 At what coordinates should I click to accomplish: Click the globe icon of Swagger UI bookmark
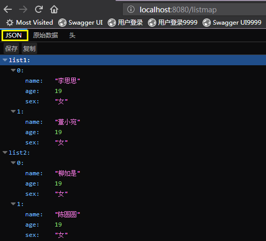62,23
